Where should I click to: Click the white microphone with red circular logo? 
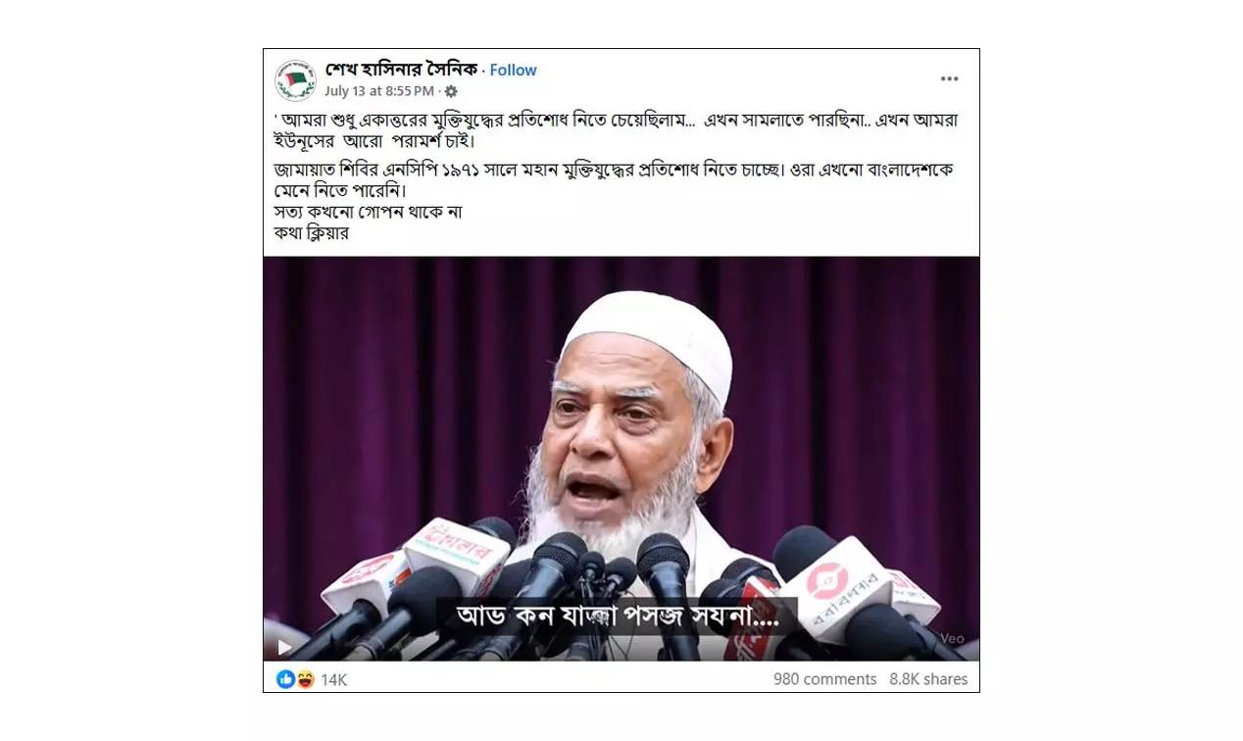833,588
